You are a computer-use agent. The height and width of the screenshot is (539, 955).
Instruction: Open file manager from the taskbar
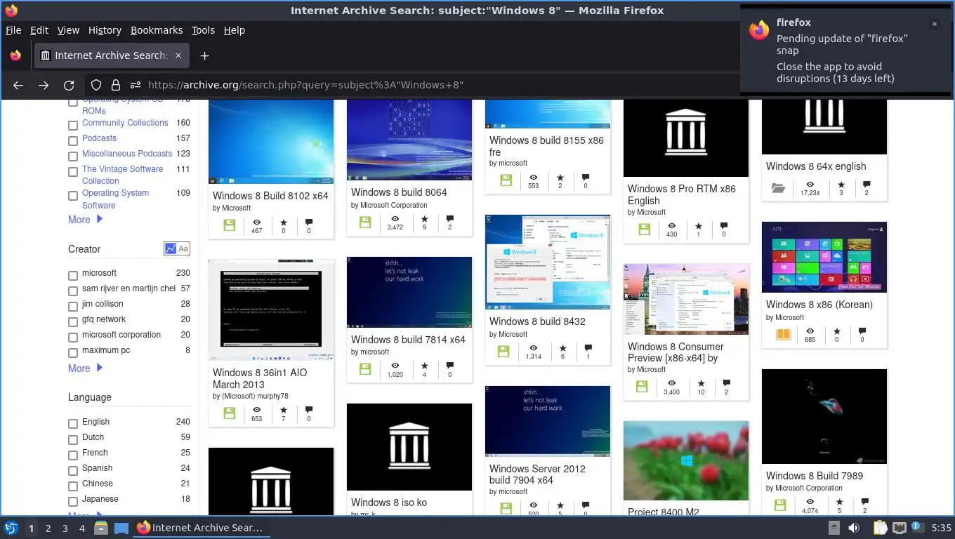(100, 528)
